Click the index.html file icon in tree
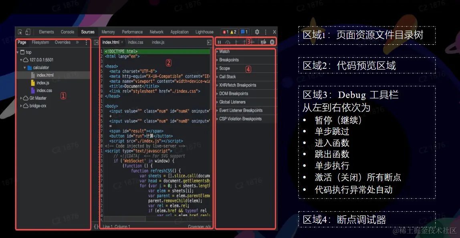 point(33,75)
